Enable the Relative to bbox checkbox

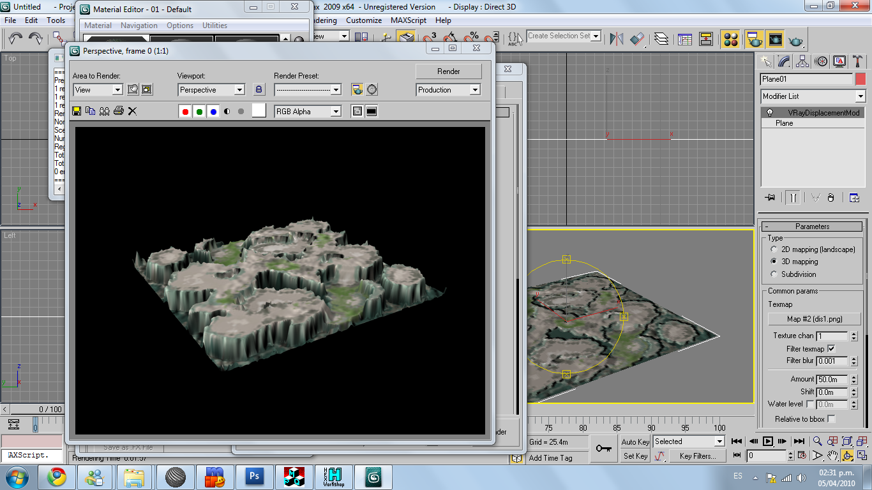831,419
